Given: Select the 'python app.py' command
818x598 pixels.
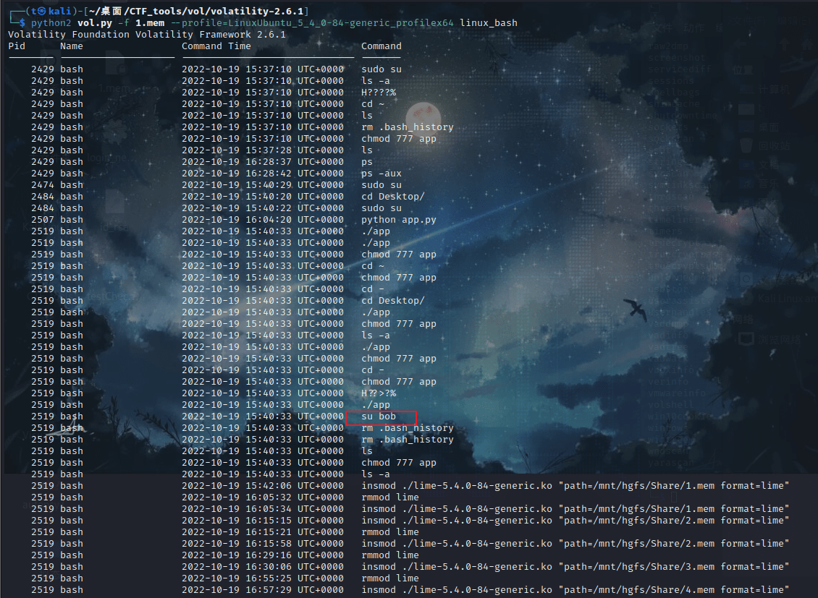Looking at the screenshot, I should [399, 219].
